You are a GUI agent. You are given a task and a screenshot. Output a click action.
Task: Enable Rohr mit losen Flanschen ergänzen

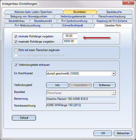click(x=16, y=50)
